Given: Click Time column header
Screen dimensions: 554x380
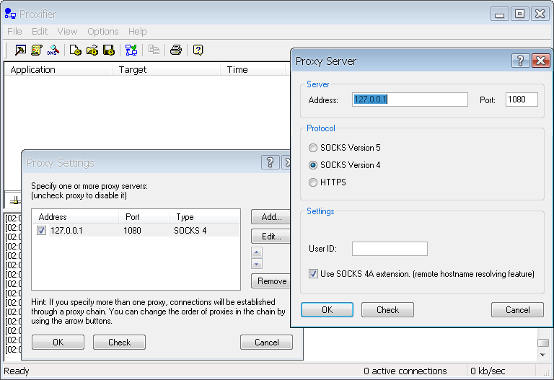Looking at the screenshot, I should pyautogui.click(x=252, y=69).
